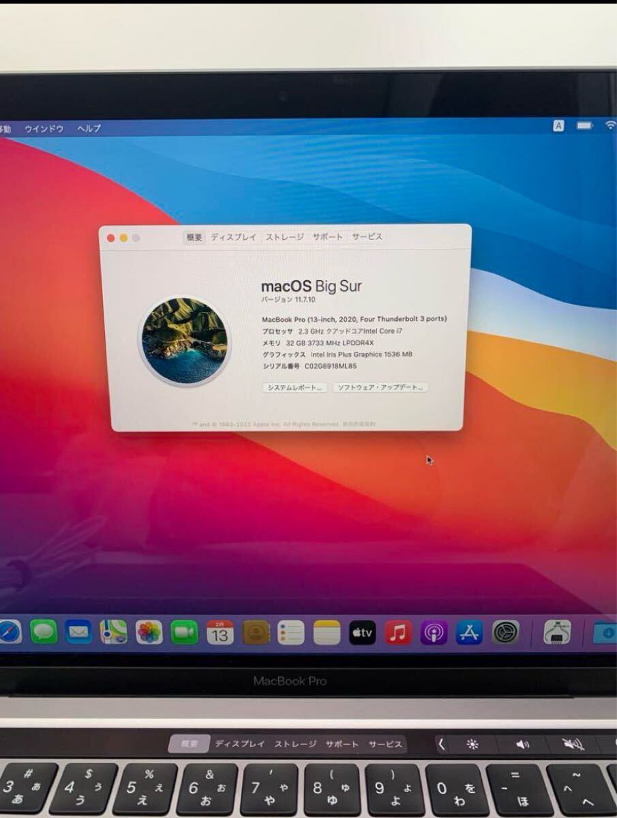This screenshot has height=818, width=617.
Task: Open the サポート tab in window
Action: tap(327, 237)
